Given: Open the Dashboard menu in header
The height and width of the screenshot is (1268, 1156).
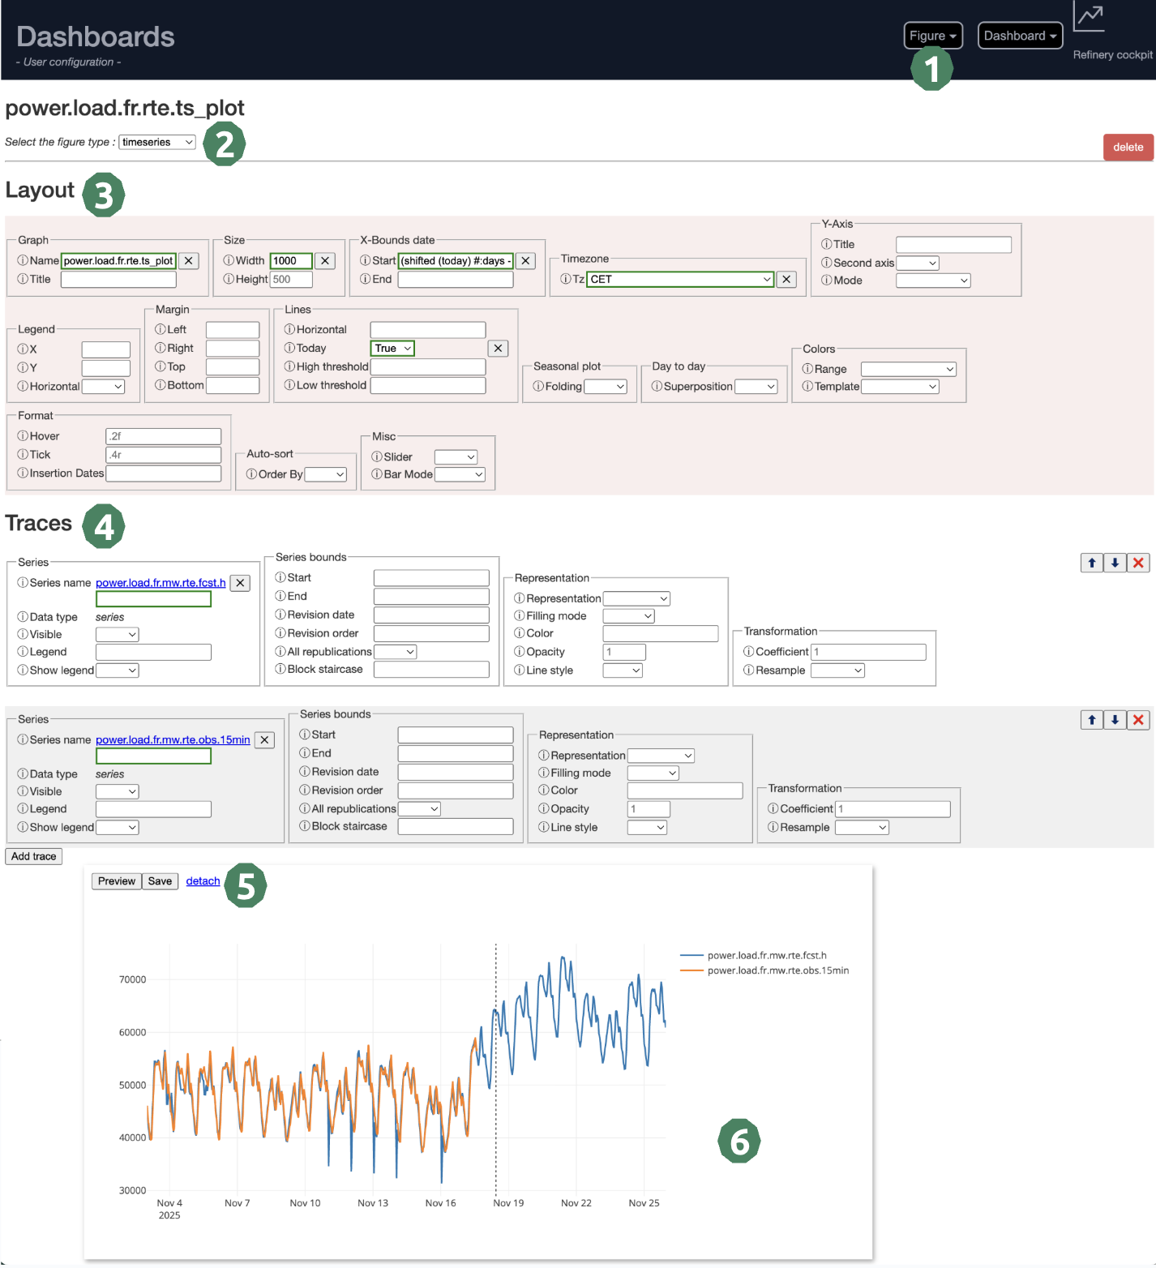Looking at the screenshot, I should point(1020,36).
